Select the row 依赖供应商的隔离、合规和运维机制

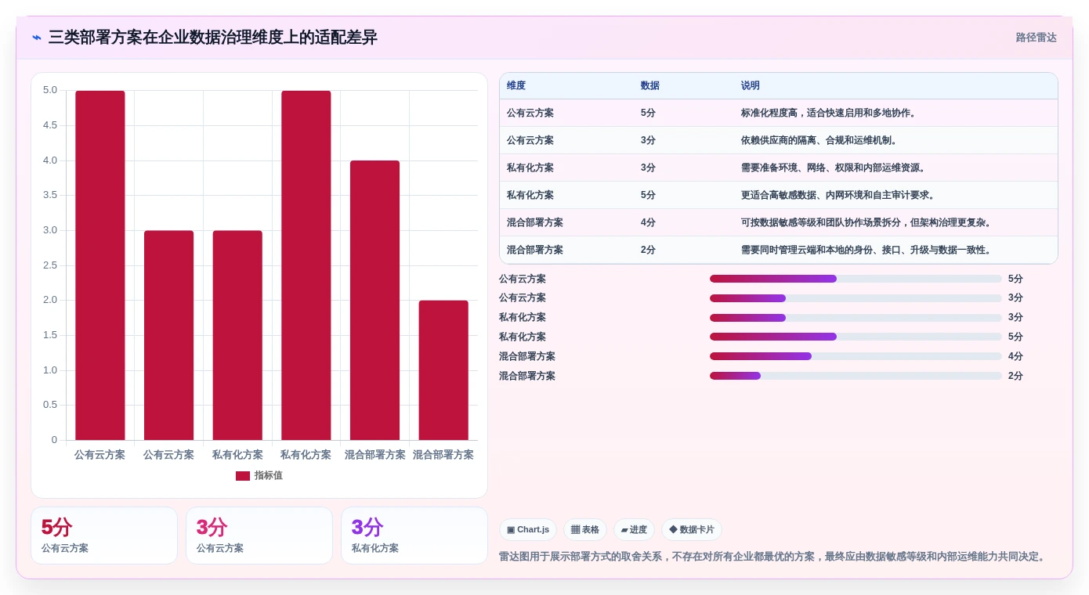pyautogui.click(x=779, y=140)
